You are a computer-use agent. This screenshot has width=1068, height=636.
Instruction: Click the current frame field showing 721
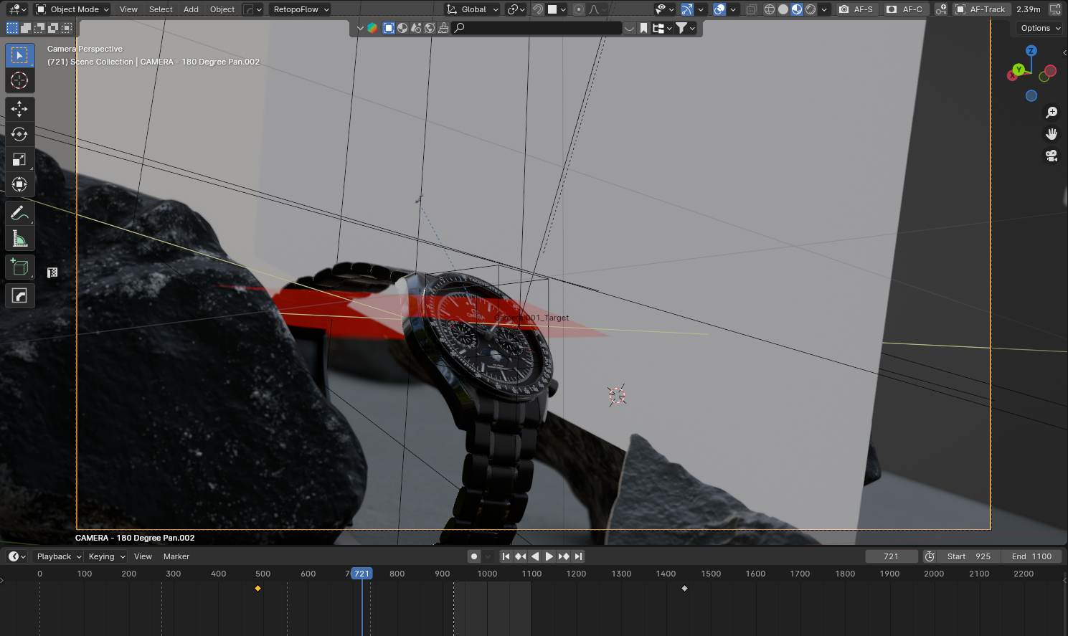pos(892,556)
